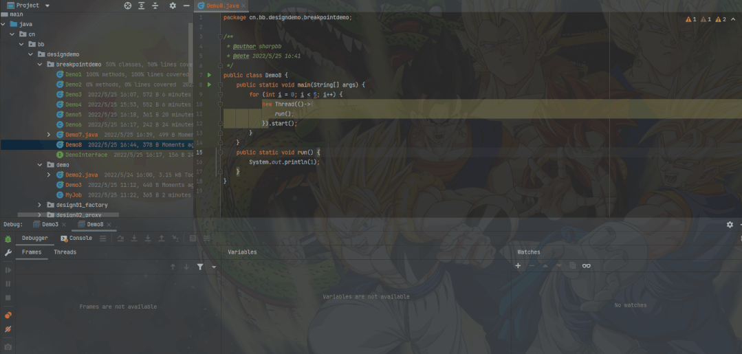
Task: Click the warnings inspection indicator
Action: coord(706,19)
